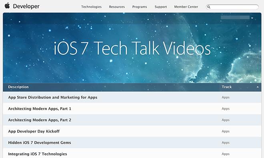Click Apps track in App Store Distribution row
Viewport: 264px width, 158px height.
coord(226,97)
